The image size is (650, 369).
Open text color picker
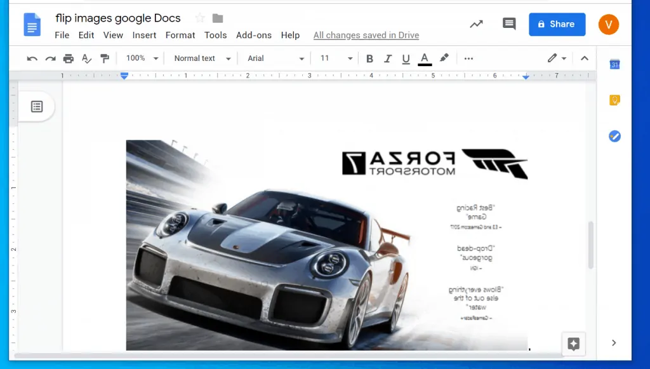pyautogui.click(x=425, y=59)
